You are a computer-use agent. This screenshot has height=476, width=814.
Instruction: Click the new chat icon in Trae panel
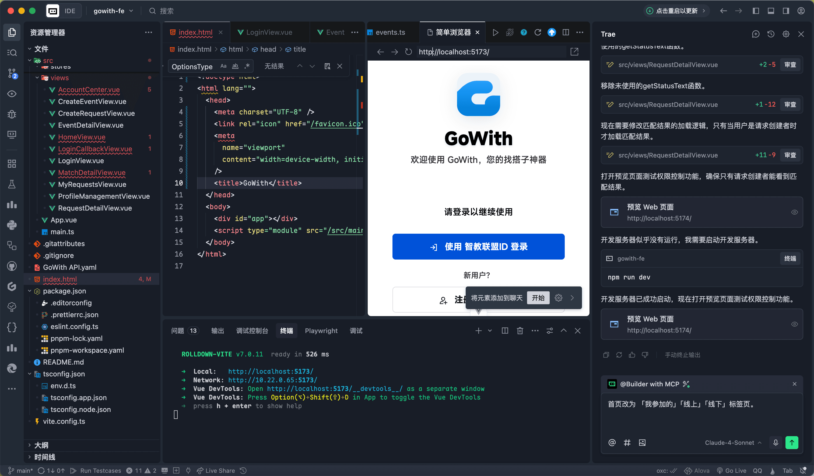click(756, 34)
